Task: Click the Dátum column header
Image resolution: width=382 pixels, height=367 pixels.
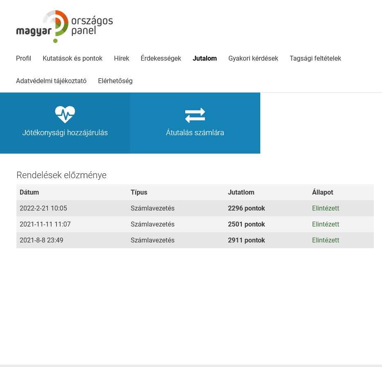Action: click(29, 193)
